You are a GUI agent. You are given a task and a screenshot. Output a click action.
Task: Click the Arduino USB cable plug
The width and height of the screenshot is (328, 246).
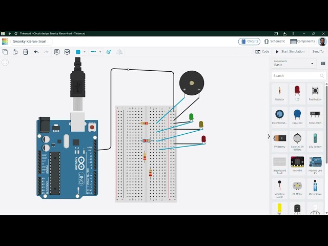77,84
